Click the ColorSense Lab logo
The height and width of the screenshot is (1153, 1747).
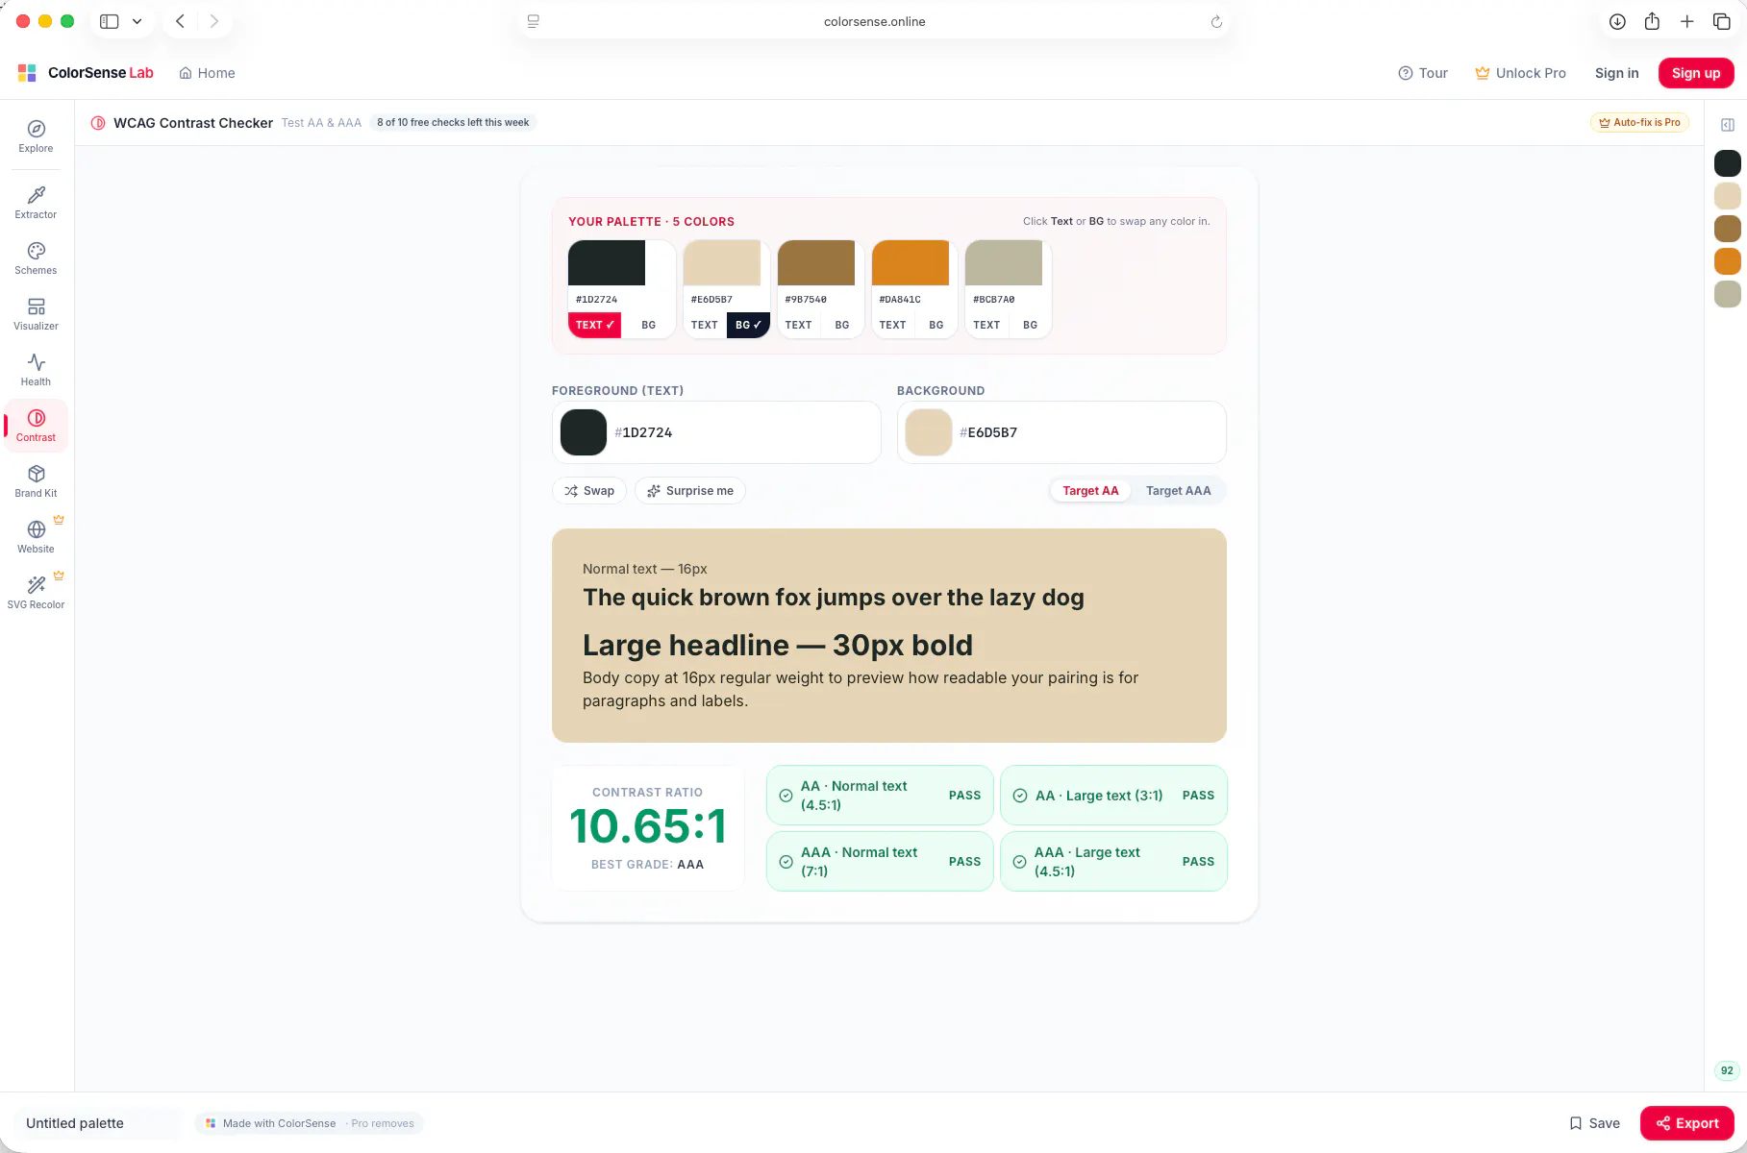[86, 73]
